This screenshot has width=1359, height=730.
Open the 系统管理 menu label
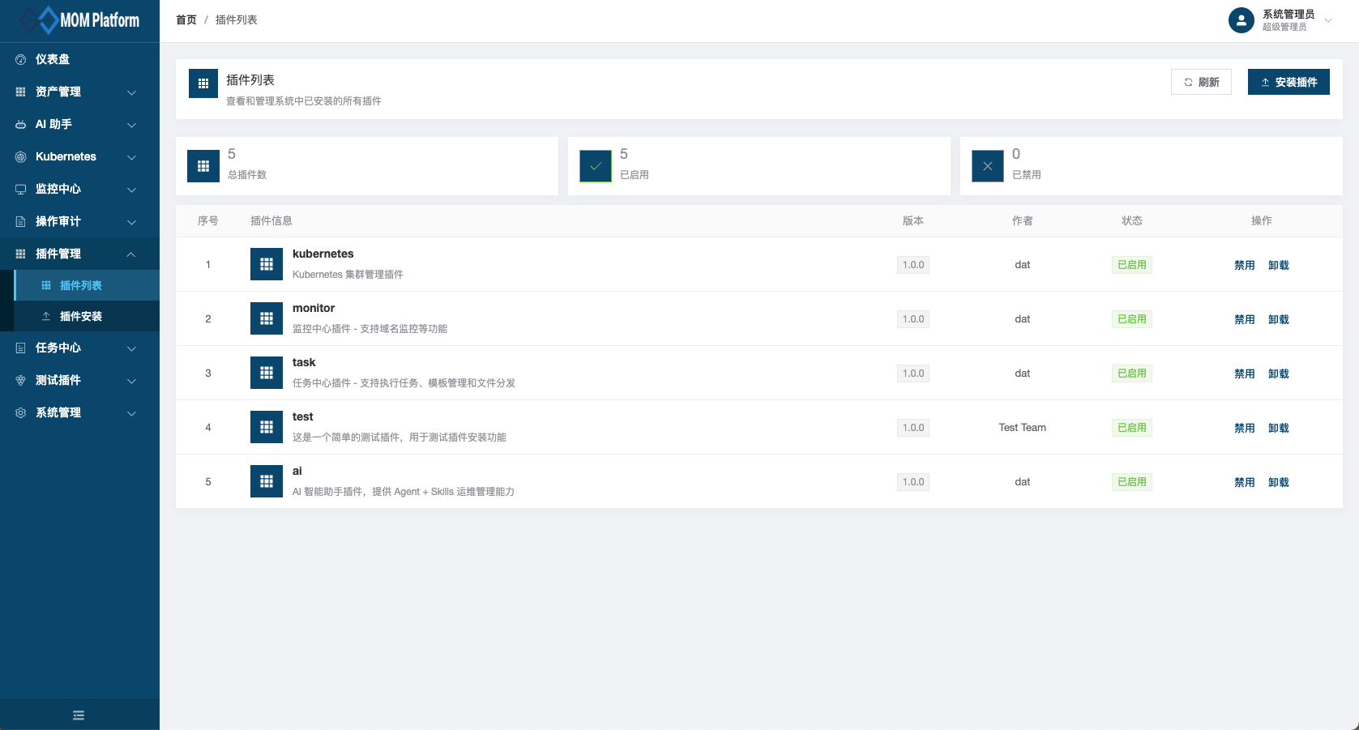tap(58, 412)
